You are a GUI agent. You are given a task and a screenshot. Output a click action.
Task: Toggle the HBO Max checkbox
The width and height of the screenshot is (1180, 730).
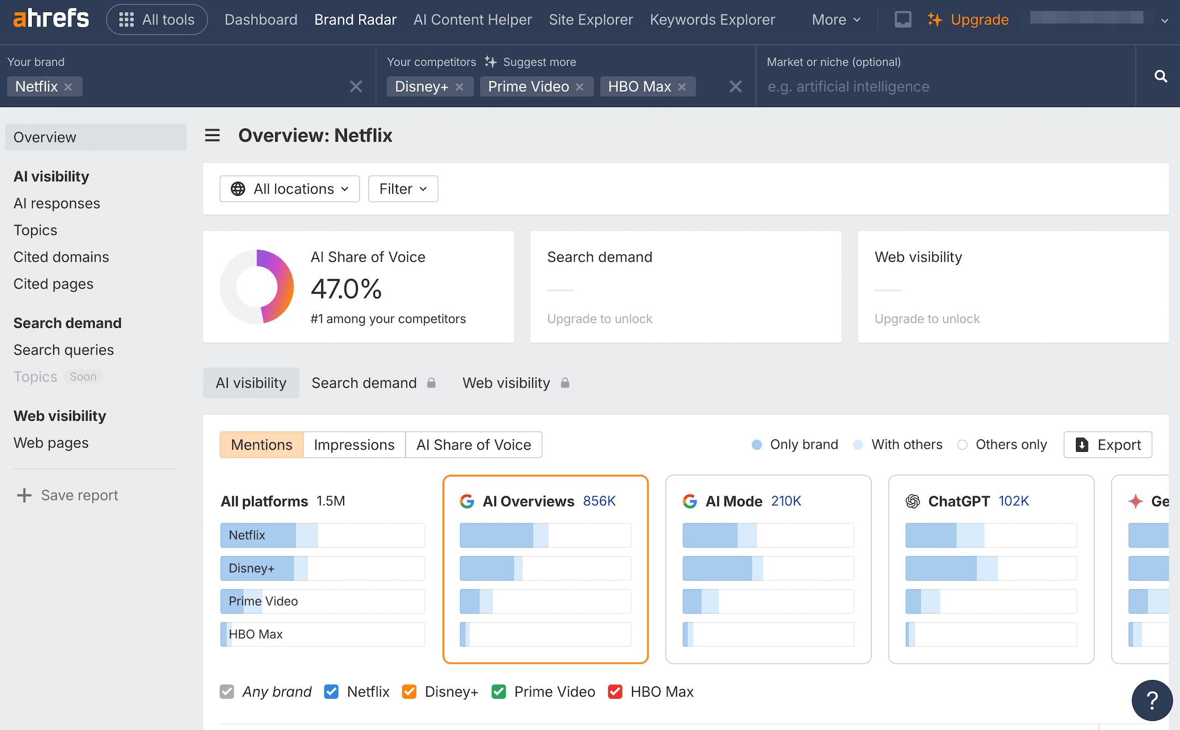[615, 692]
